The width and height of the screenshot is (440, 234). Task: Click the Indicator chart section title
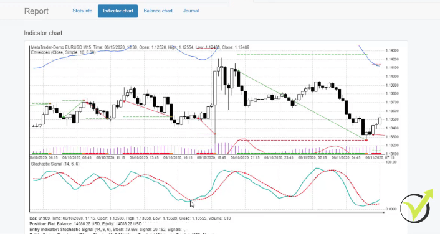tap(43, 33)
